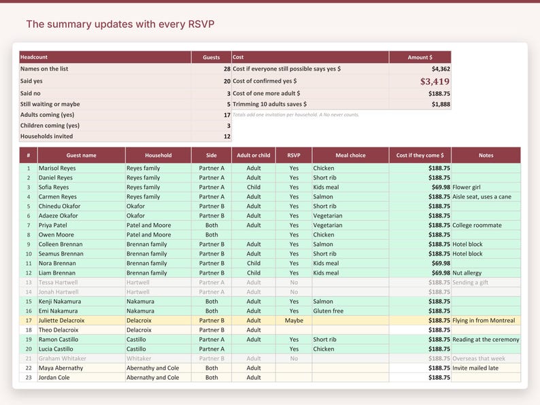Click the 'Guest name' column header
Image resolution: width=540 pixels, height=405 pixels.
(82, 155)
